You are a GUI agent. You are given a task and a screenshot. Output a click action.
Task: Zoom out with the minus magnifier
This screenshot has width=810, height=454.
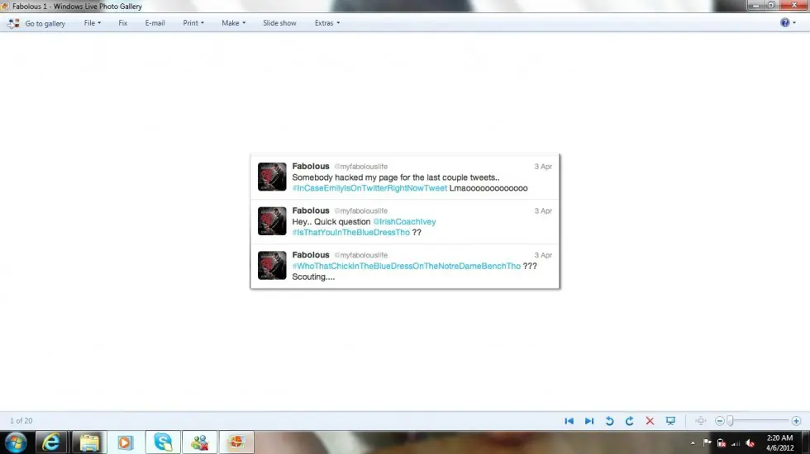coord(720,421)
